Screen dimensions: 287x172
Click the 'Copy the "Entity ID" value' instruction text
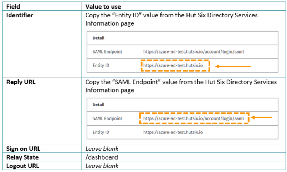coord(171,19)
